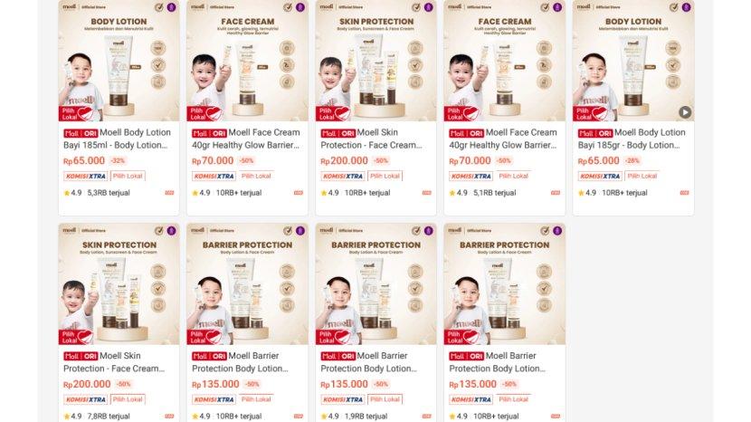Open Barrier Protection thumbnail with 1,9RB terjual
This screenshot has width=751, height=422.
[x=376, y=283]
